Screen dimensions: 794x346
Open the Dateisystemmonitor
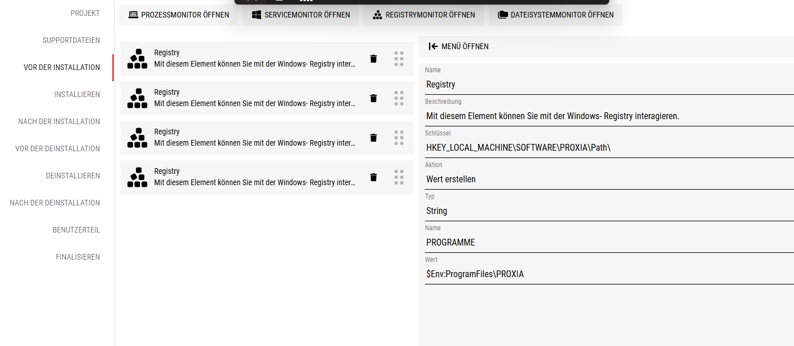coord(556,15)
